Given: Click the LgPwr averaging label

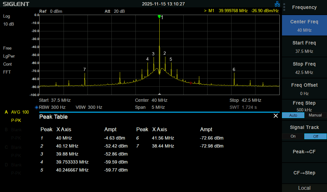Looking at the screenshot, I should (9, 56).
